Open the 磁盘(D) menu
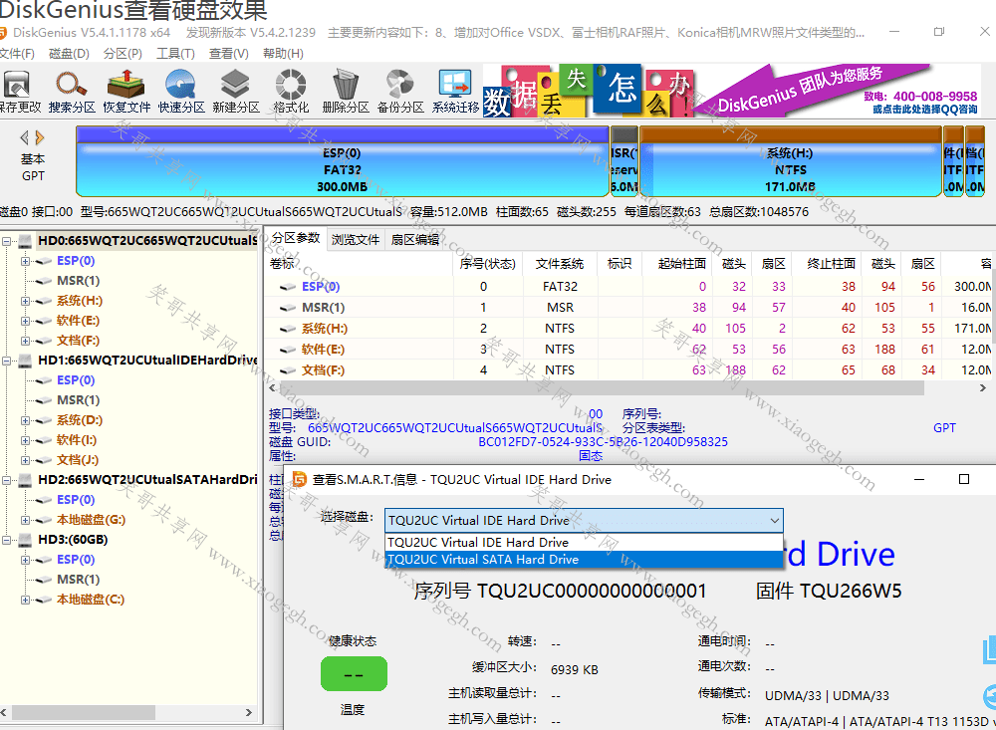 pyautogui.click(x=69, y=54)
